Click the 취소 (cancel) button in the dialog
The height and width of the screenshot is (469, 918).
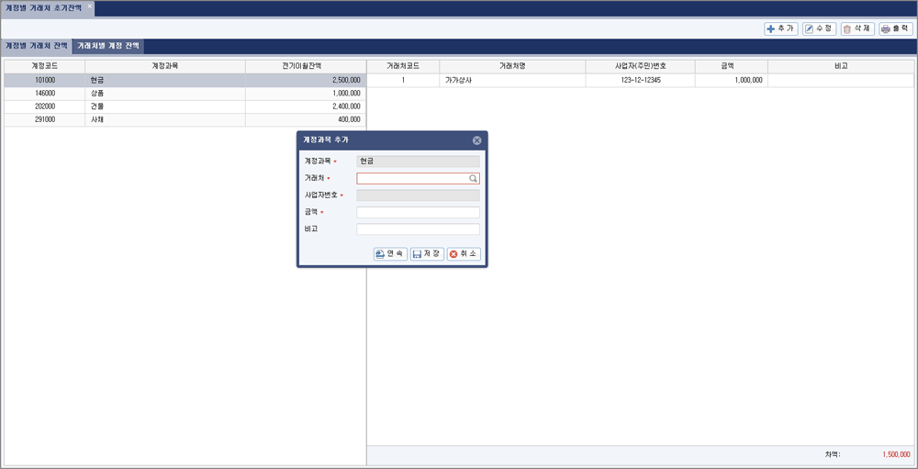(x=465, y=254)
